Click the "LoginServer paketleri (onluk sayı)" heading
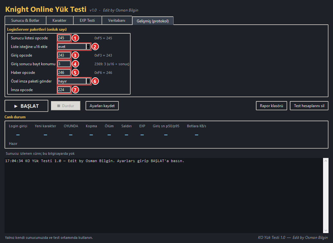Viewport: 333px width, 243px height. pos(37,29)
